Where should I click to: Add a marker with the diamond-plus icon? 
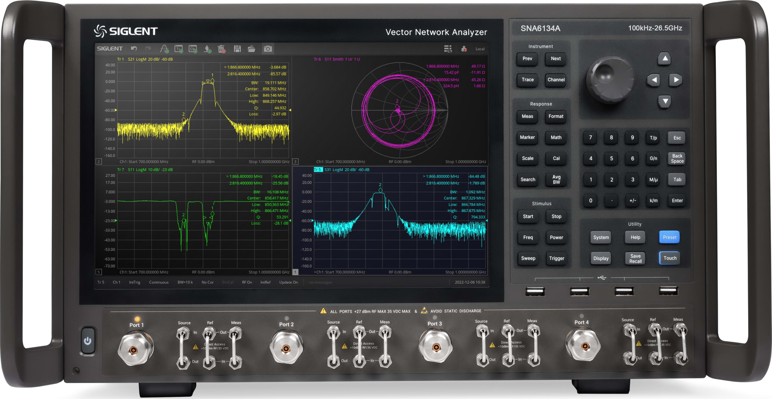207,48
